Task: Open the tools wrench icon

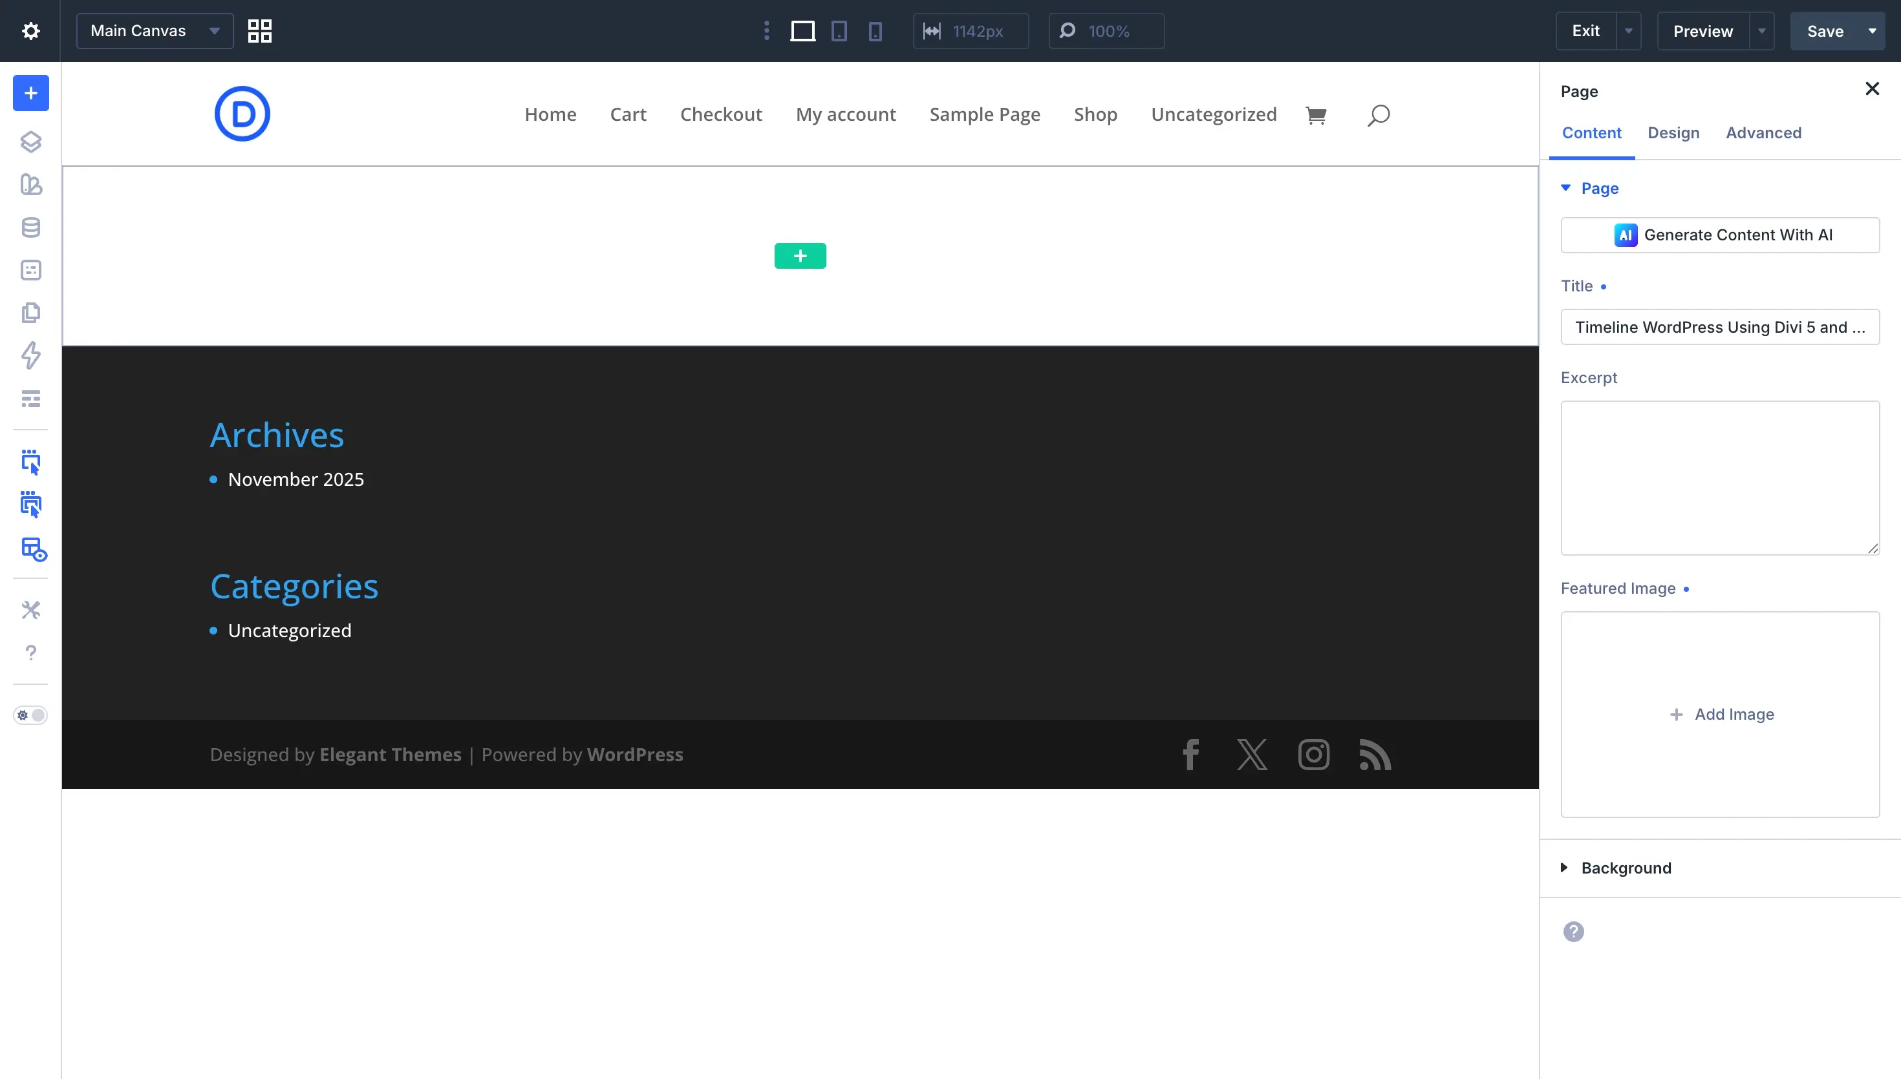Action: pyautogui.click(x=30, y=610)
